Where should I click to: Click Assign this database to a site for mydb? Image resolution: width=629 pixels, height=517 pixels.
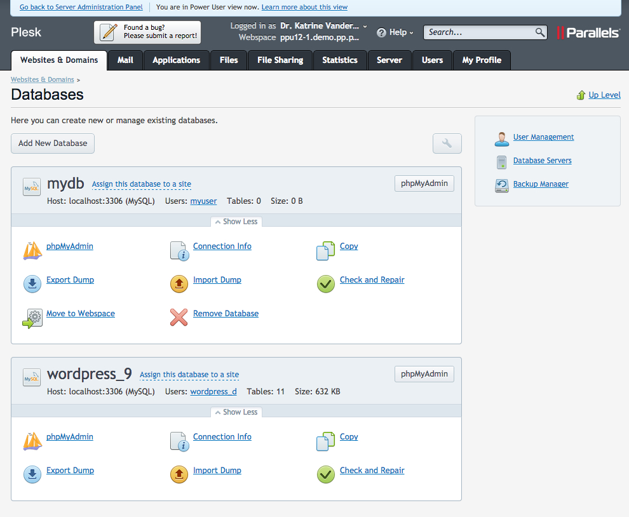(141, 184)
